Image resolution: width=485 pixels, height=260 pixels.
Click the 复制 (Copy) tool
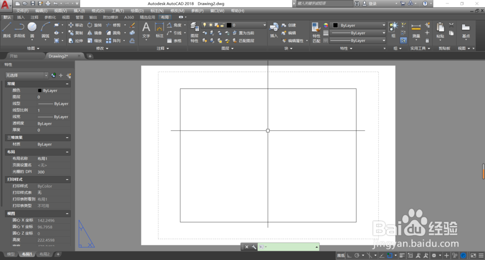pyautogui.click(x=76, y=33)
